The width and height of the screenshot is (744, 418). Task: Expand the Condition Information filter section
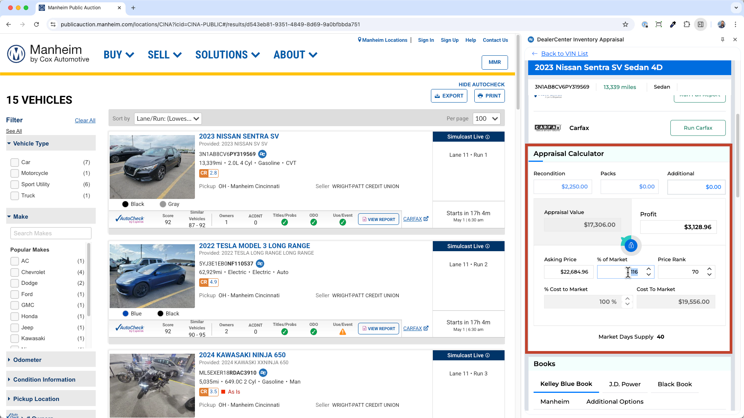click(x=51, y=380)
